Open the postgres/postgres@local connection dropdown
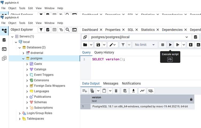This screenshot has width=201, height=128. click(140, 37)
